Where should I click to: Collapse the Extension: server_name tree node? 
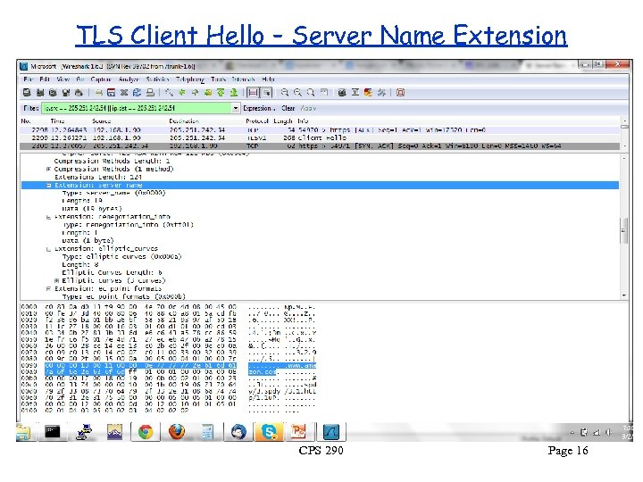(49, 186)
